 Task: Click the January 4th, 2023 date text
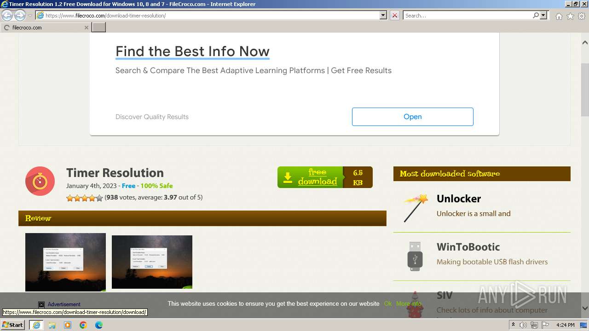92,186
